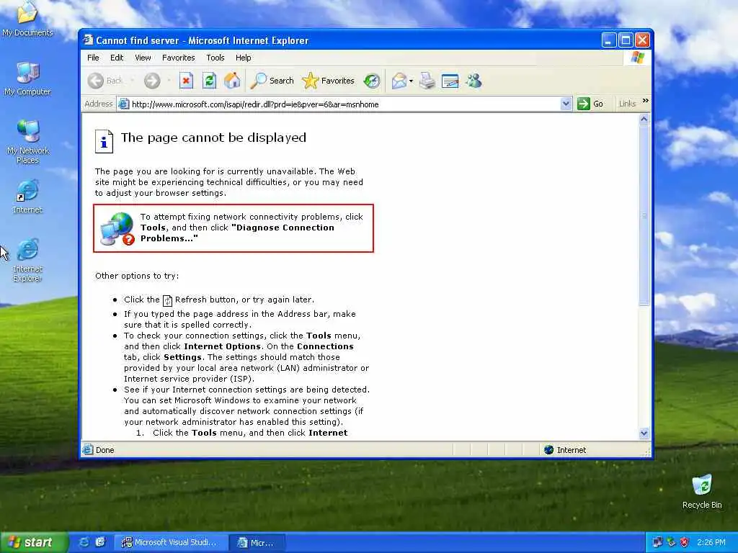Open the Edit menu
The image size is (738, 553).
117,58
